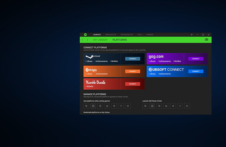Click the Humble Bundle logo

(x=95, y=82)
